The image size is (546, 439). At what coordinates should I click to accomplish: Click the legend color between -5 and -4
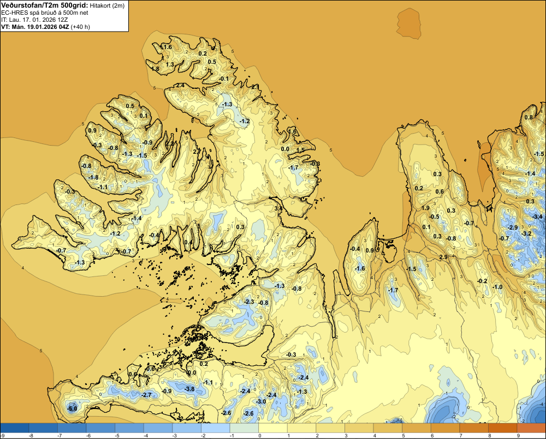[129, 428]
